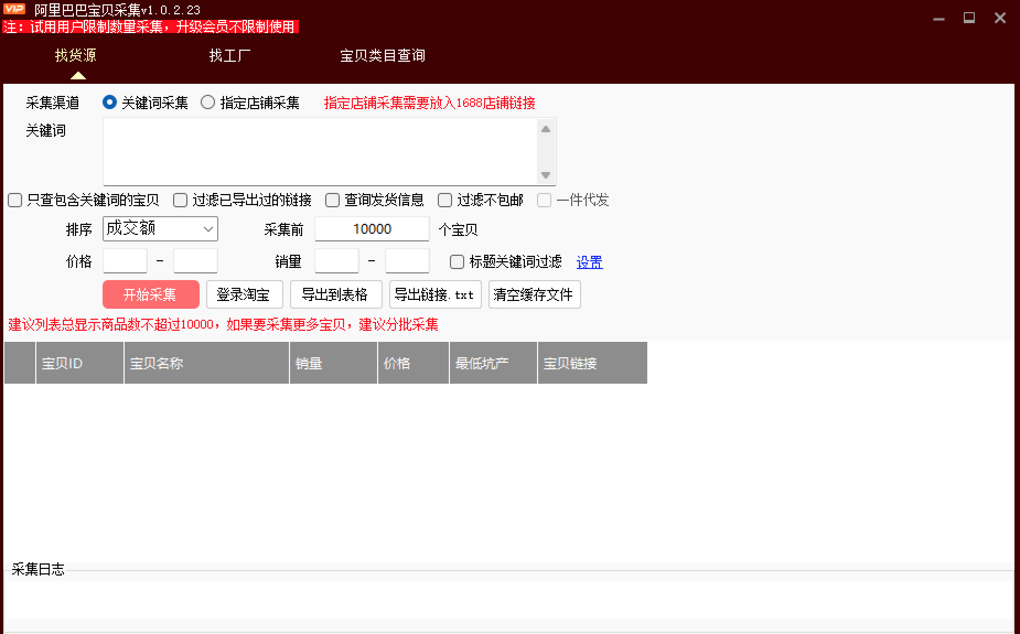
Task: Click the 价格 column header
Action: tap(414, 363)
